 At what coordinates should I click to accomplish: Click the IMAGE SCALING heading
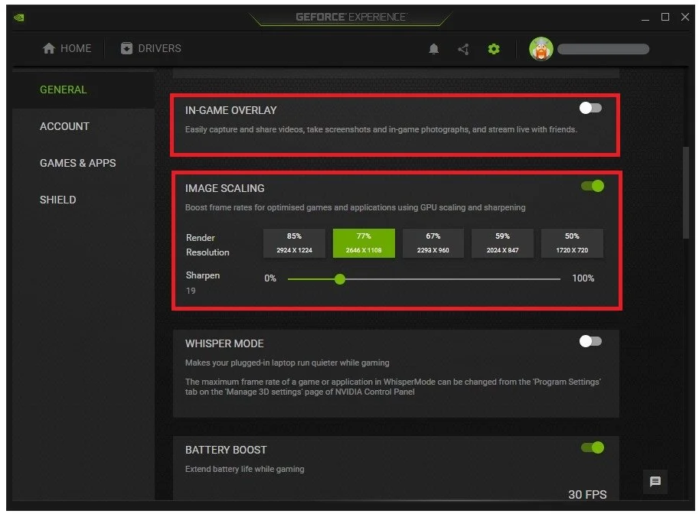pyautogui.click(x=224, y=188)
